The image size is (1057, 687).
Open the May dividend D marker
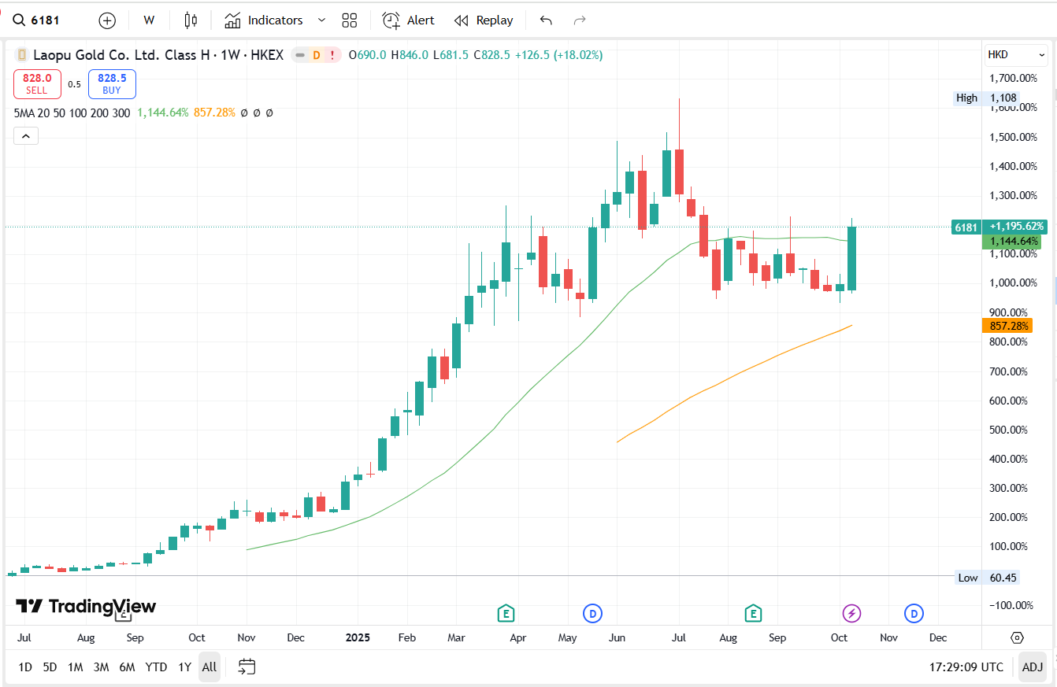click(592, 613)
